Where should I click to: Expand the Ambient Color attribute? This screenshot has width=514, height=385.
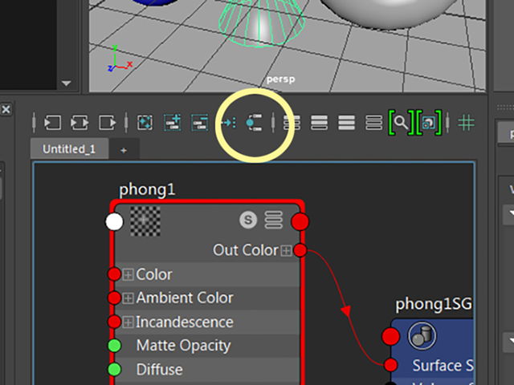pos(128,298)
